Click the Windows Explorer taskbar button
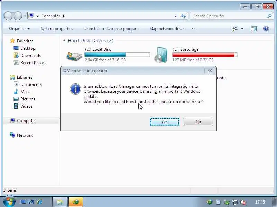Viewport: 277px width, 207px height. tap(60, 202)
